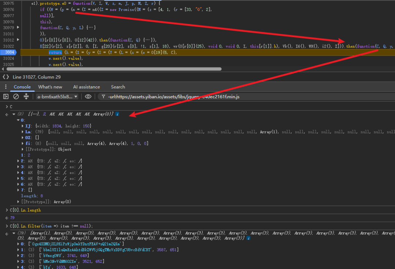
Task: Open the Search tab
Action: (x=118, y=87)
